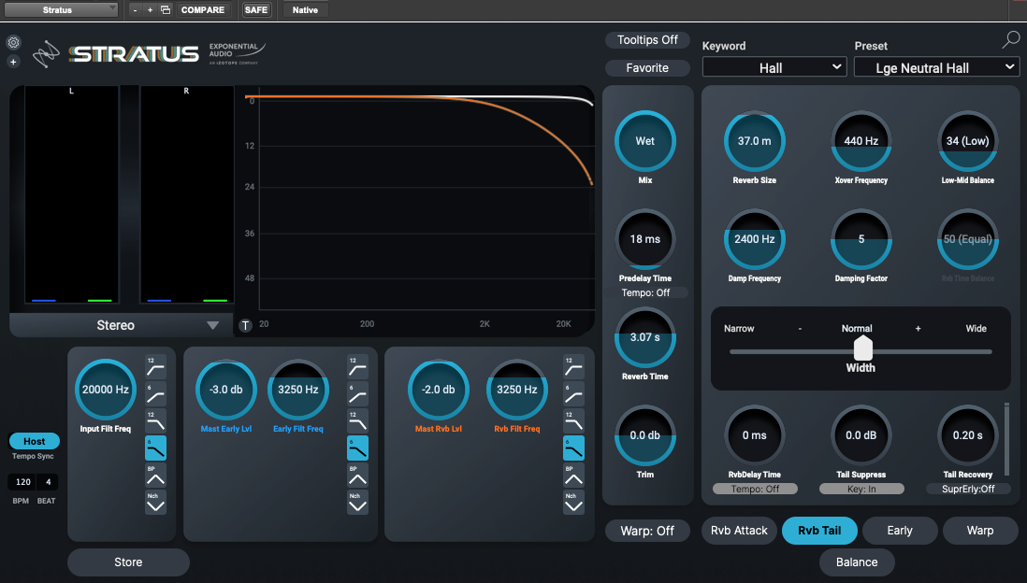This screenshot has height=583, width=1027.
Task: Toggle the T button beside the EQ graph
Action: [x=246, y=325]
